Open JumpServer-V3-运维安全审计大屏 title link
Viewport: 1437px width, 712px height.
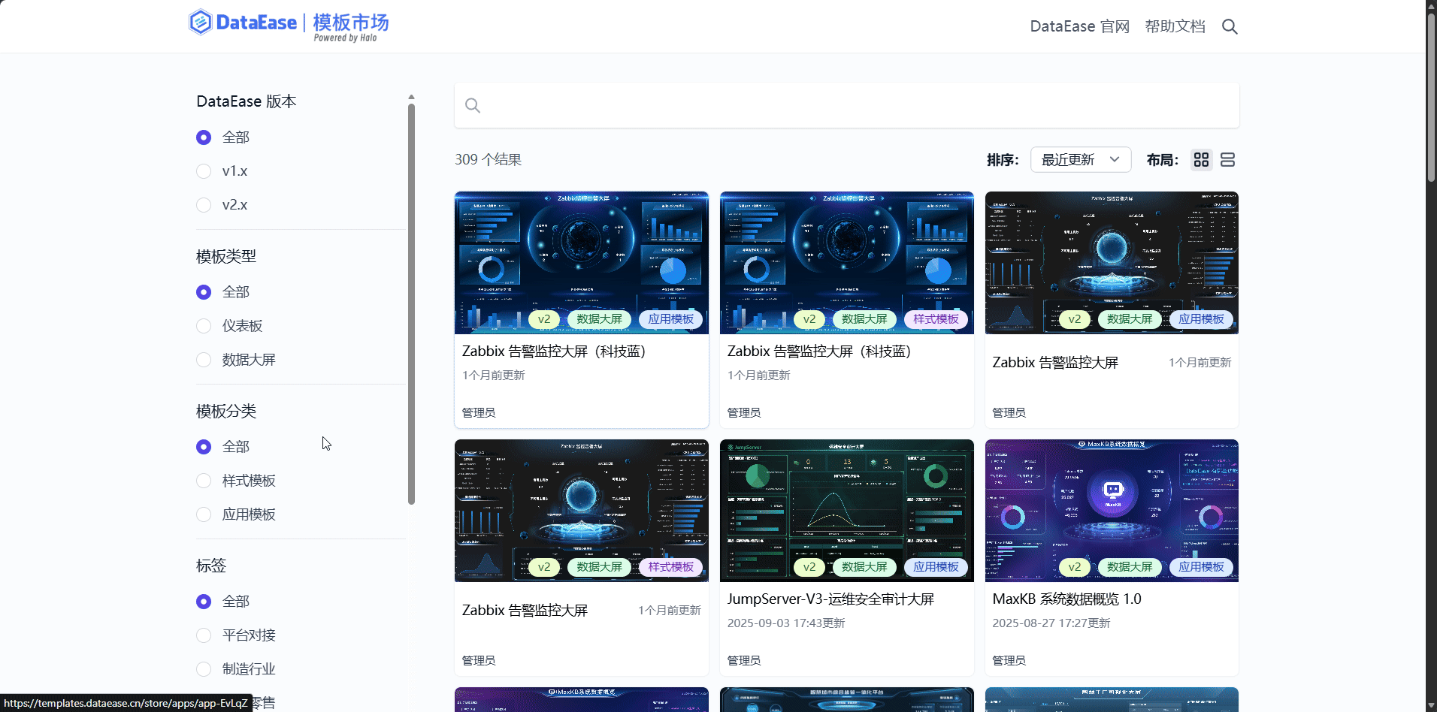click(x=830, y=599)
